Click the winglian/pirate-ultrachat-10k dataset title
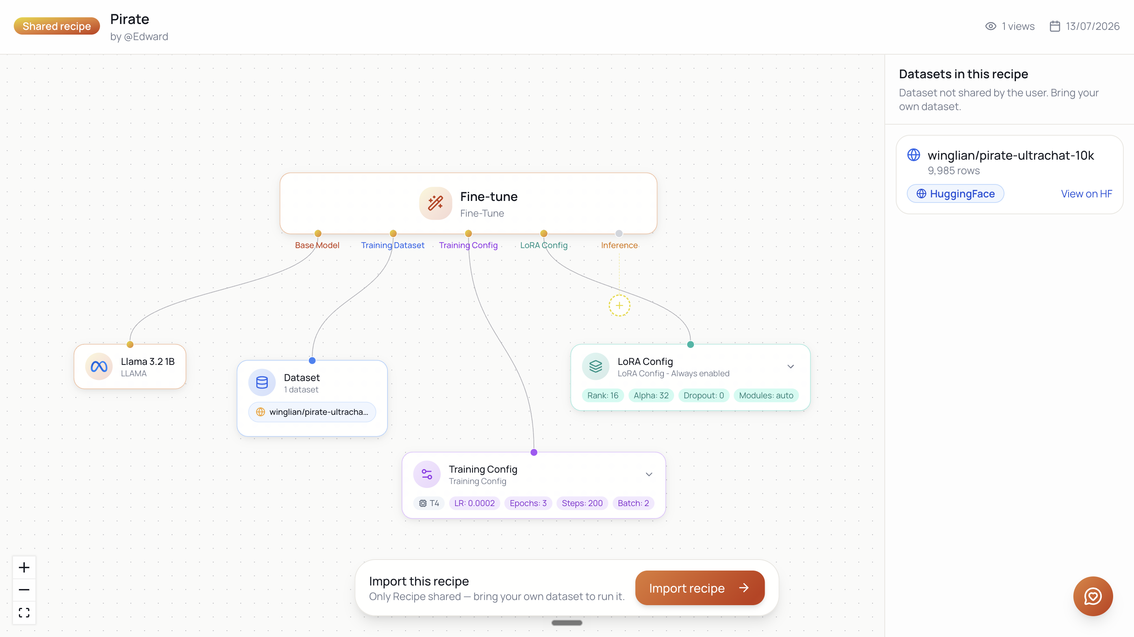The image size is (1134, 637). tap(1010, 155)
